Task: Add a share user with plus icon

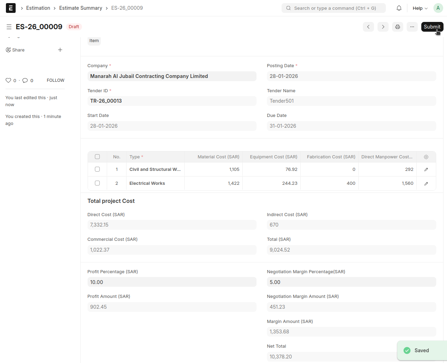Action: 60,50
